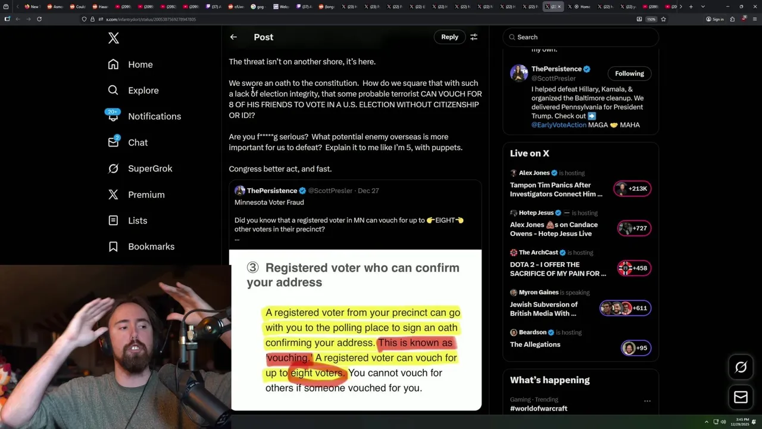Join Alex Jones Tampon Tim live space
The image size is (762, 429).
[x=556, y=189]
